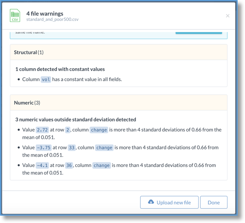Click the change tag in row 33 warning
Screen dimensions: 245x223
[104, 148]
